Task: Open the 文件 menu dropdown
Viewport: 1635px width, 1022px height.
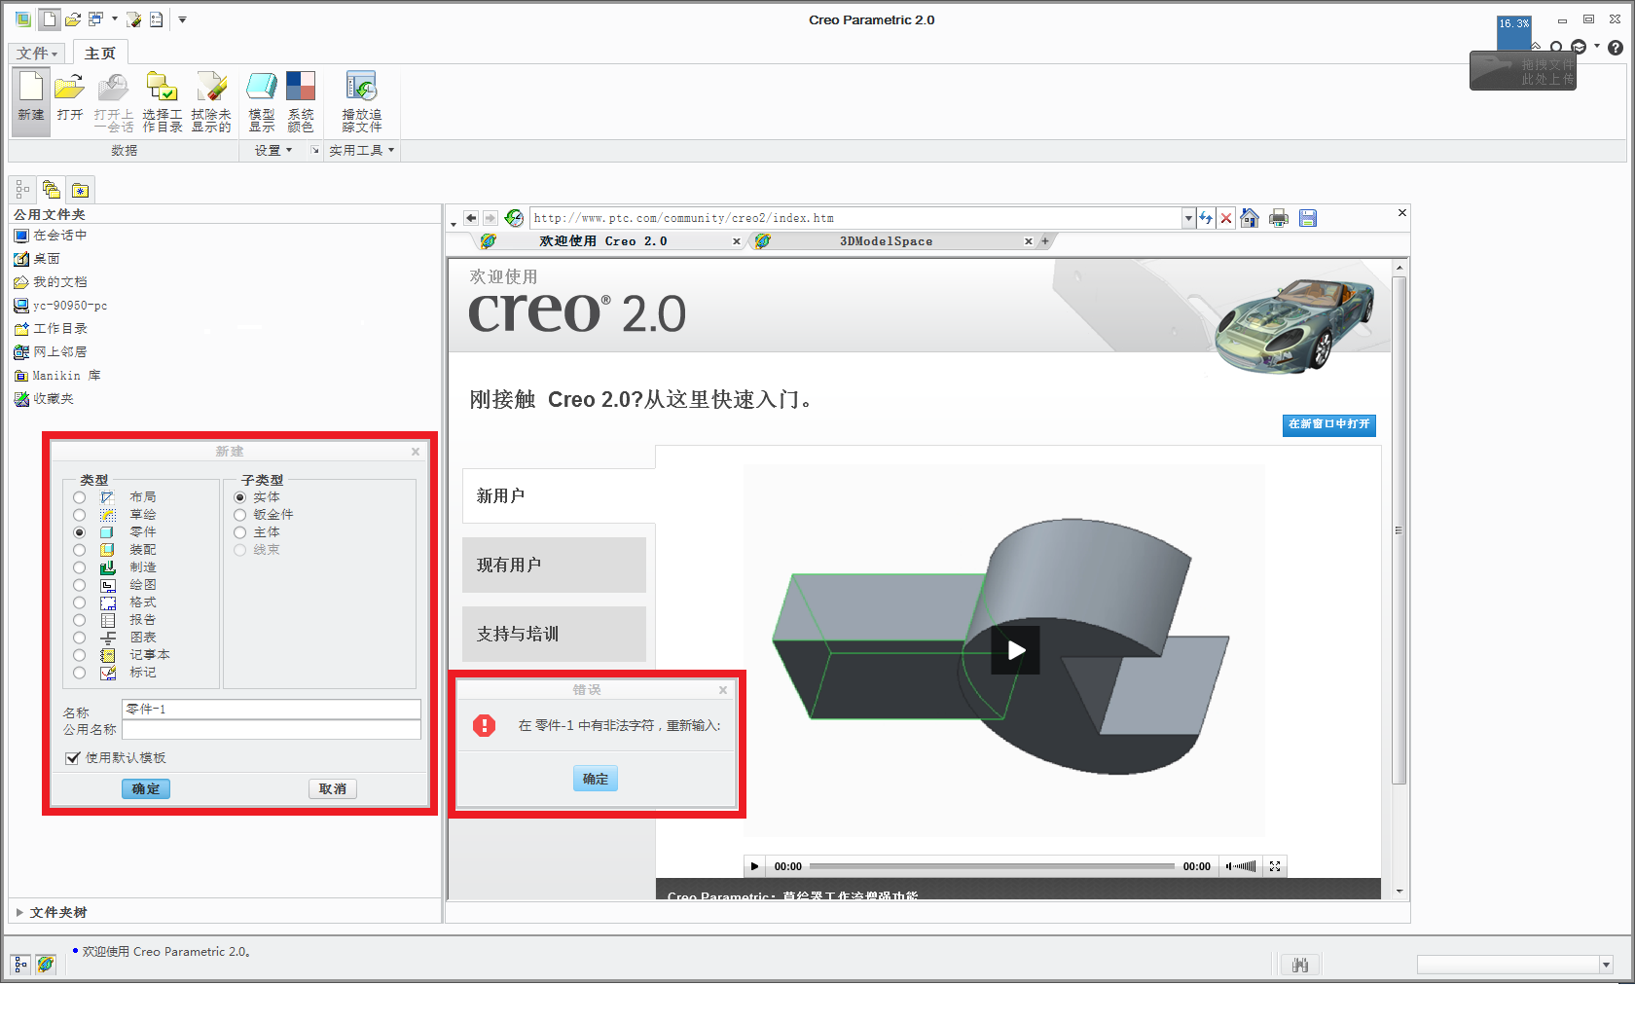Action: pyautogui.click(x=37, y=54)
